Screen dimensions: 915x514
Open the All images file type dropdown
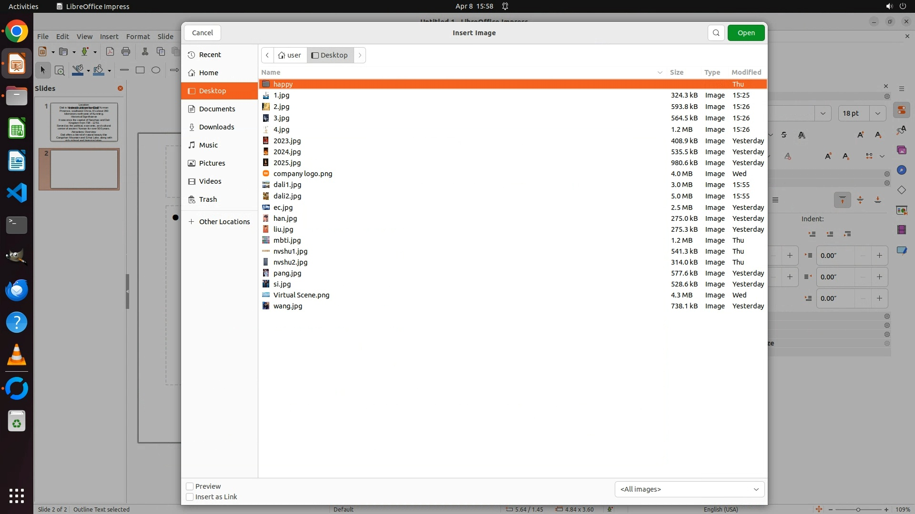click(x=689, y=489)
